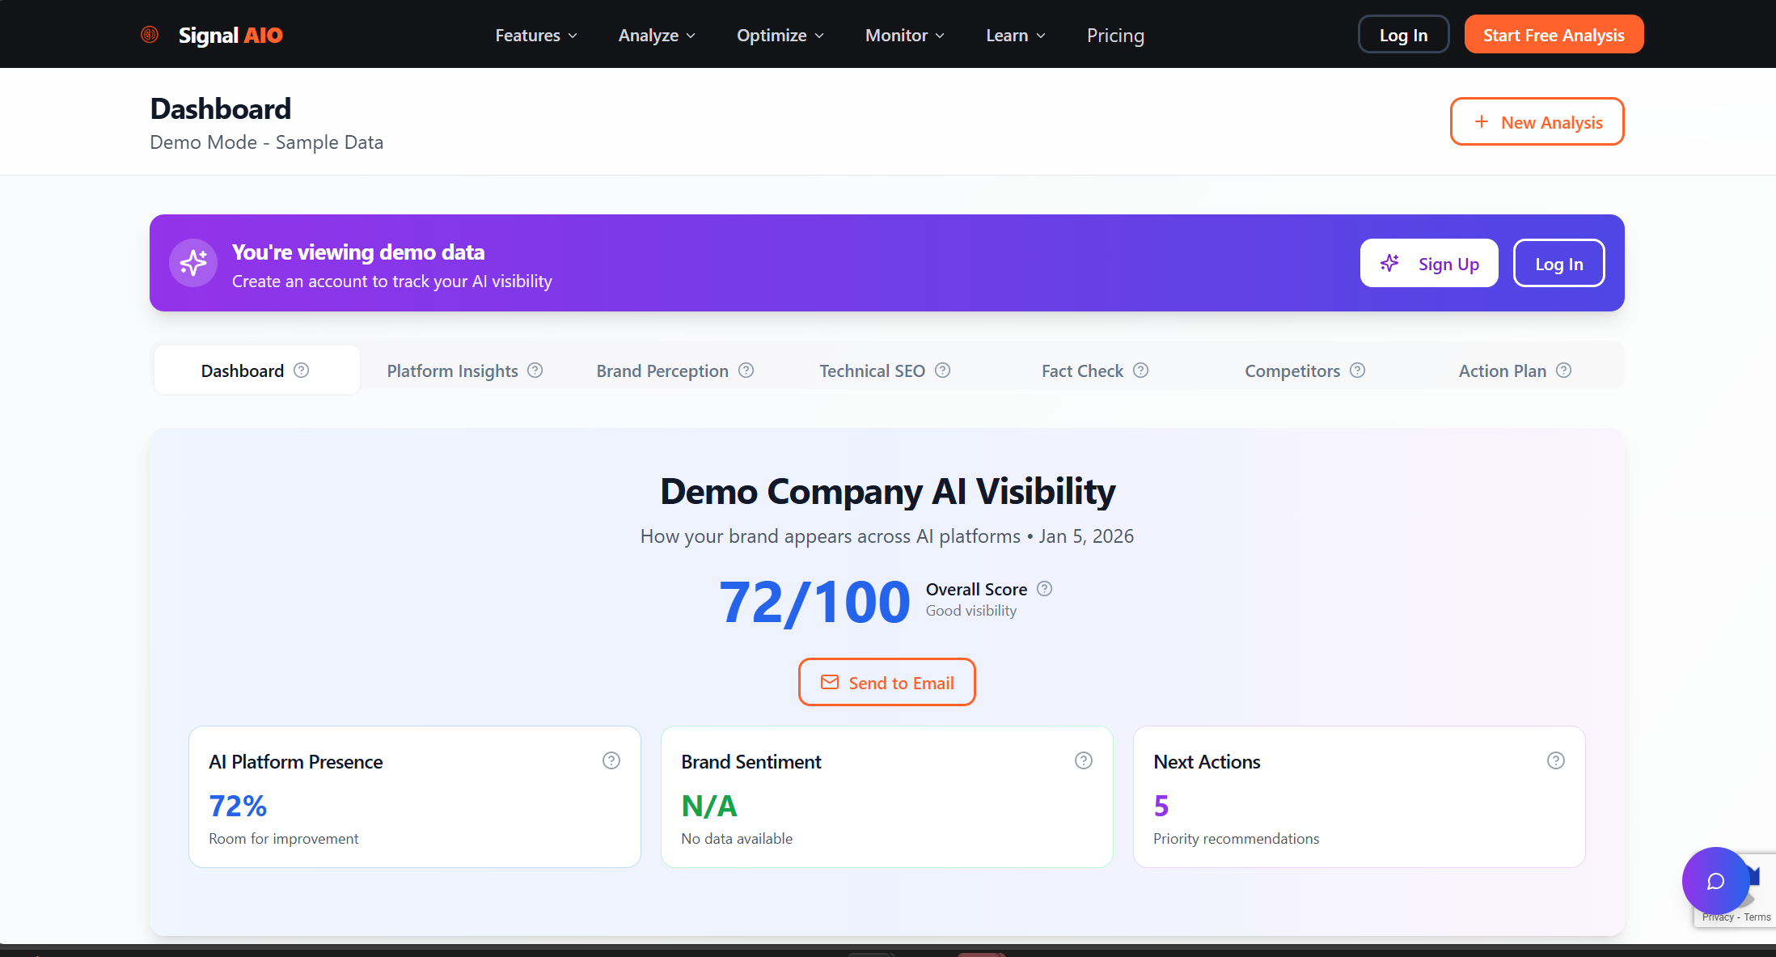Image resolution: width=1776 pixels, height=957 pixels.
Task: Open the Pricing page link
Action: (1115, 36)
